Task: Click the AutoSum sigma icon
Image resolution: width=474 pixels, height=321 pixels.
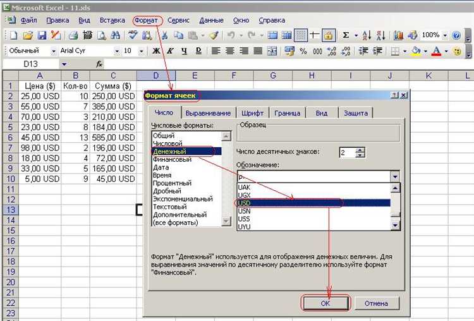Action: tap(346, 35)
